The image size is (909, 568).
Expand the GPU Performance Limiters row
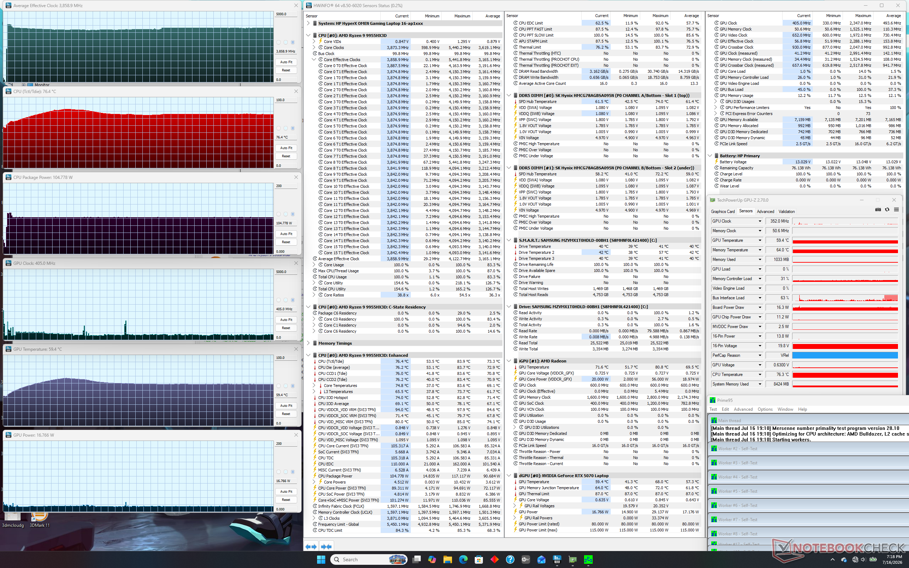(x=715, y=108)
